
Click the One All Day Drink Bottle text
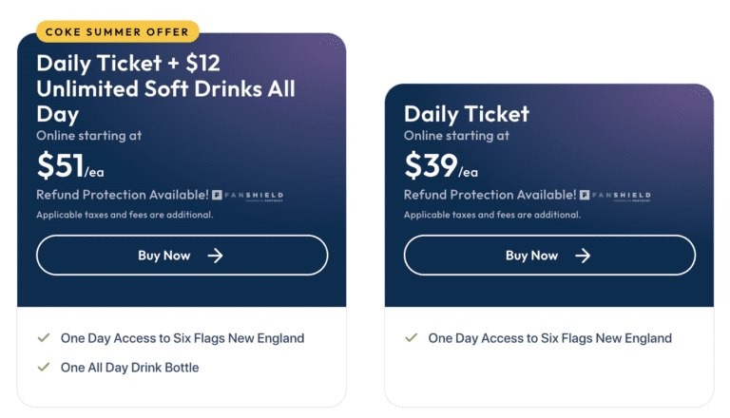tap(129, 368)
